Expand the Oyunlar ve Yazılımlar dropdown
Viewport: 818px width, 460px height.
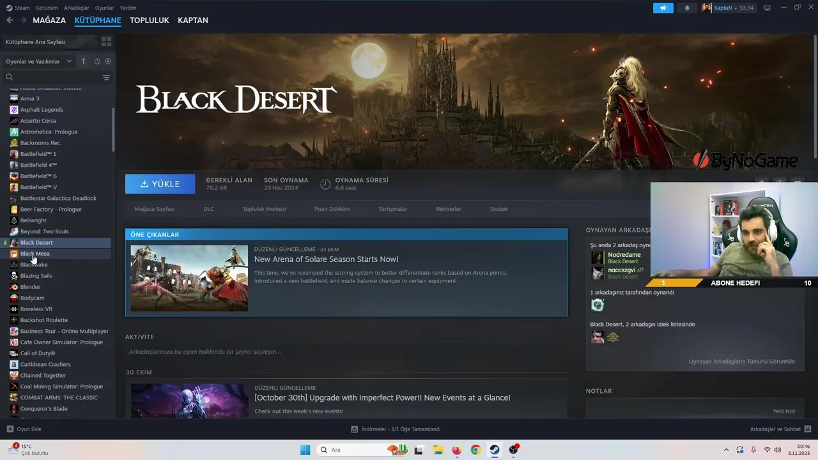(38, 61)
